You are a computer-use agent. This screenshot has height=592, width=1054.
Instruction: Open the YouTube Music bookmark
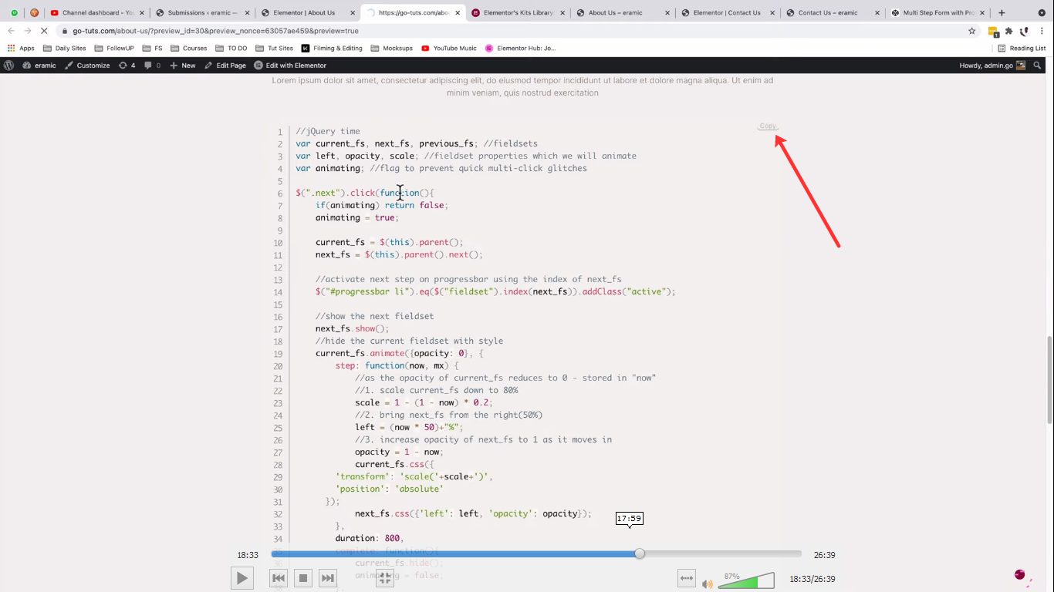[449, 48]
